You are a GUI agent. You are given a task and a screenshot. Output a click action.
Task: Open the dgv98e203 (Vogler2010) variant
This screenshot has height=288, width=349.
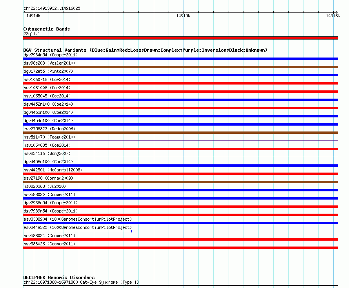tap(49, 63)
